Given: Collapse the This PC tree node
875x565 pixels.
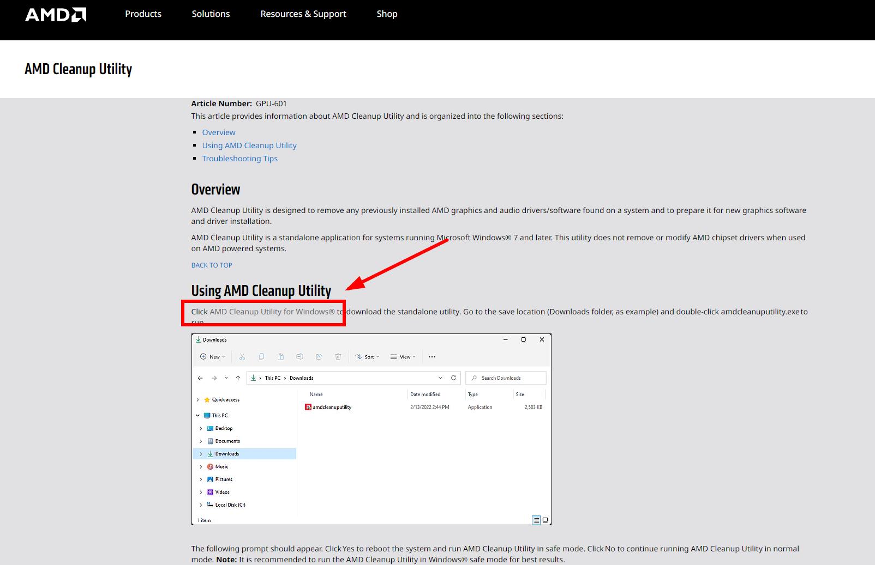Looking at the screenshot, I should click(197, 415).
